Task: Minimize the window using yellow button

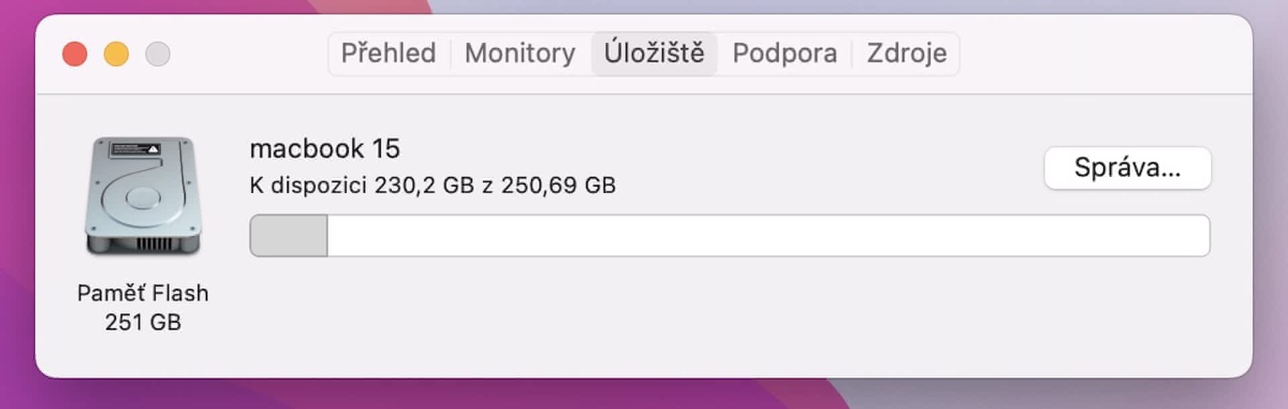Action: click(116, 54)
